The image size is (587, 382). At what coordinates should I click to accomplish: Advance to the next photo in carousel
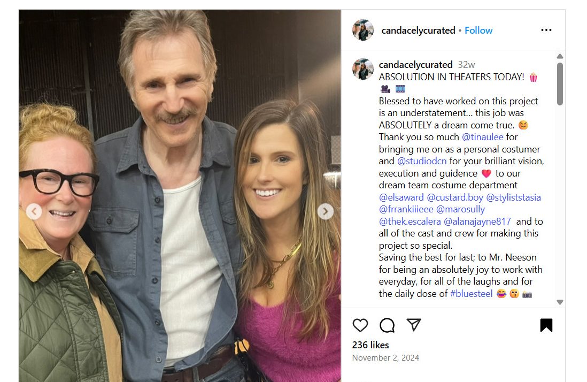pos(326,212)
